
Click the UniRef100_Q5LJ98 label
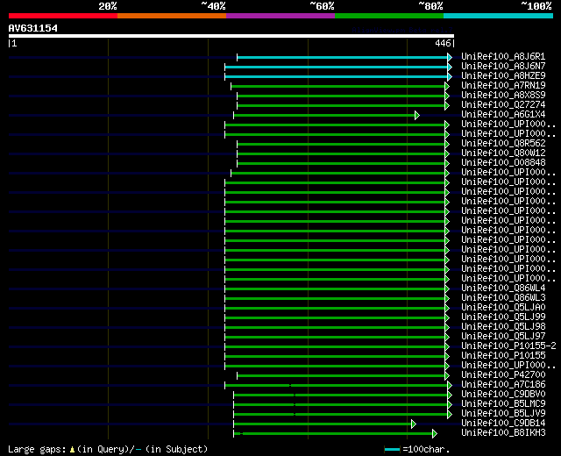[x=503, y=327]
